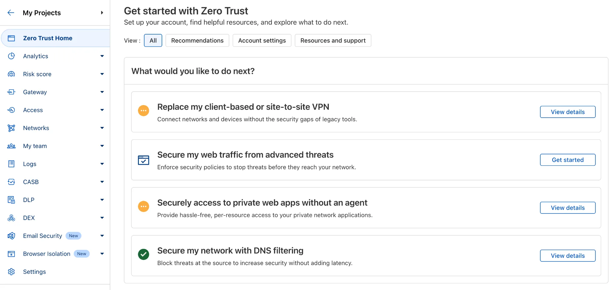Click the Settings gear icon
The width and height of the screenshot is (614, 290).
(11, 271)
